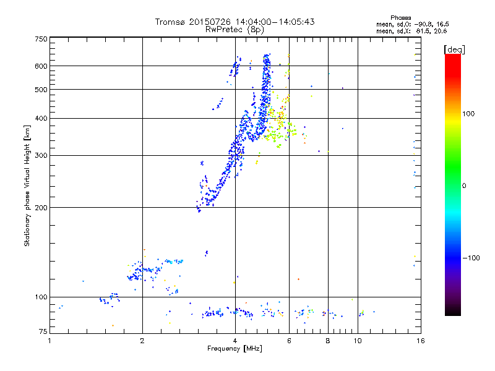Click the y-axis '100' tick label
The image size is (495, 371).
(x=41, y=297)
